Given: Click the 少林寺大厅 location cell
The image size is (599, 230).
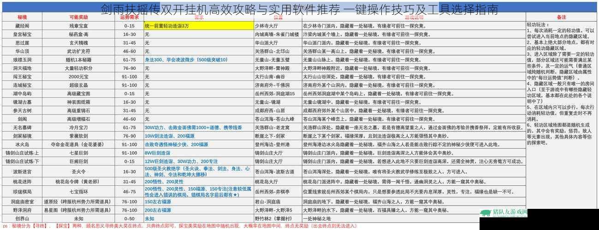Looking at the screenshot, I should (278, 26).
